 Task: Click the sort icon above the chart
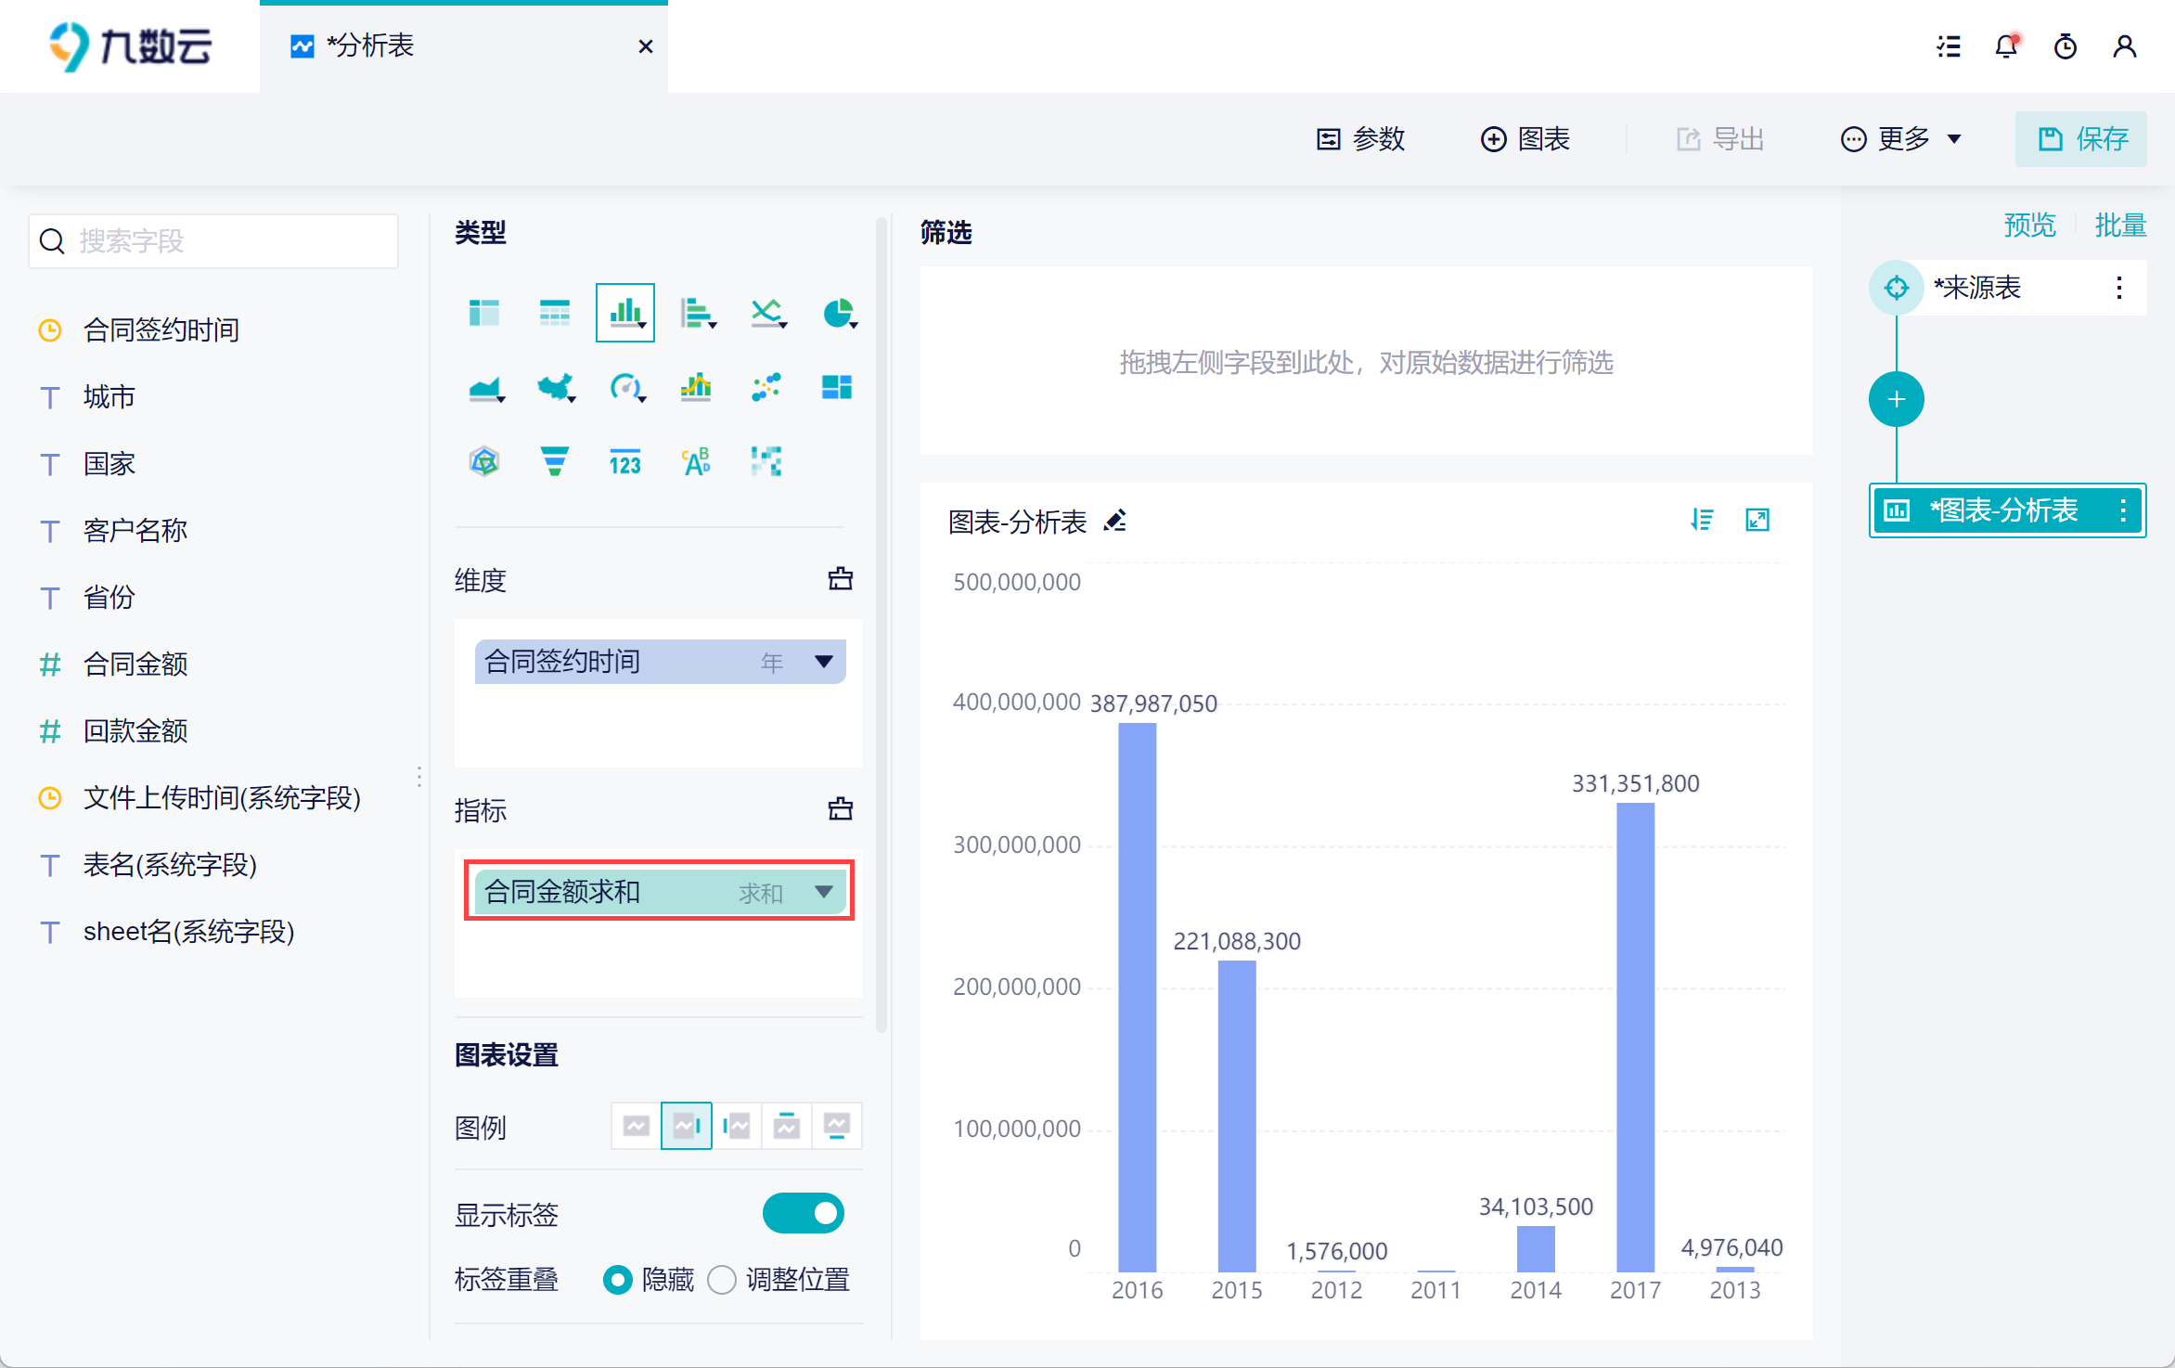coord(1702,520)
